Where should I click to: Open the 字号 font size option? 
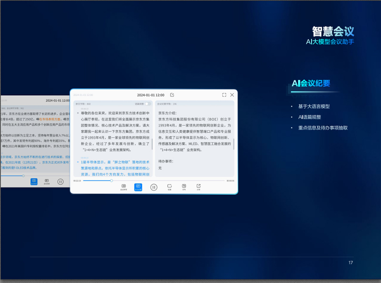[184, 187]
